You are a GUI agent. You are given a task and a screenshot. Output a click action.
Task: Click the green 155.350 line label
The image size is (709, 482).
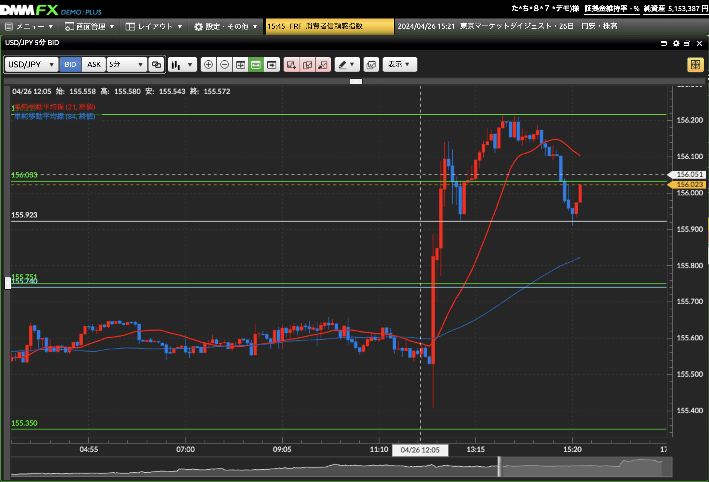[24, 423]
